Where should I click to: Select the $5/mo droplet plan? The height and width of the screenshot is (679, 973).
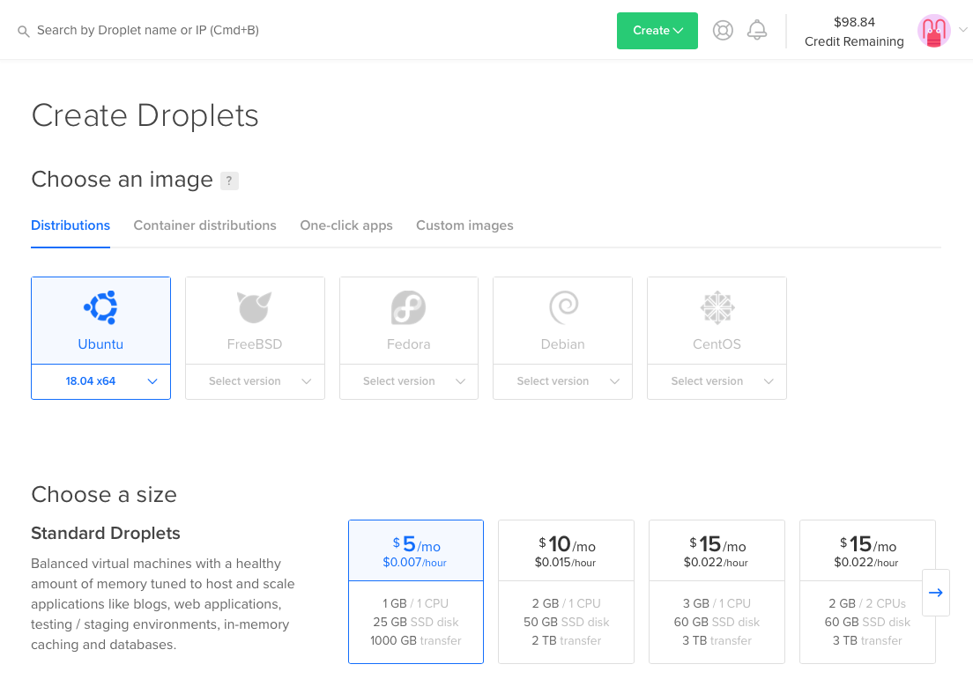[x=416, y=591]
